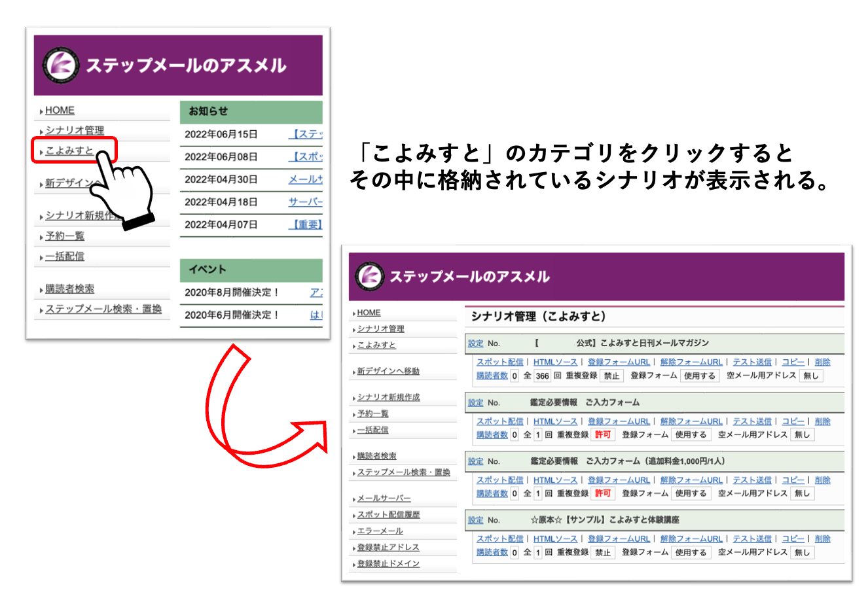
Task: Open 予約一覧 in the お知らせ page sidebar
Action: [x=65, y=236]
